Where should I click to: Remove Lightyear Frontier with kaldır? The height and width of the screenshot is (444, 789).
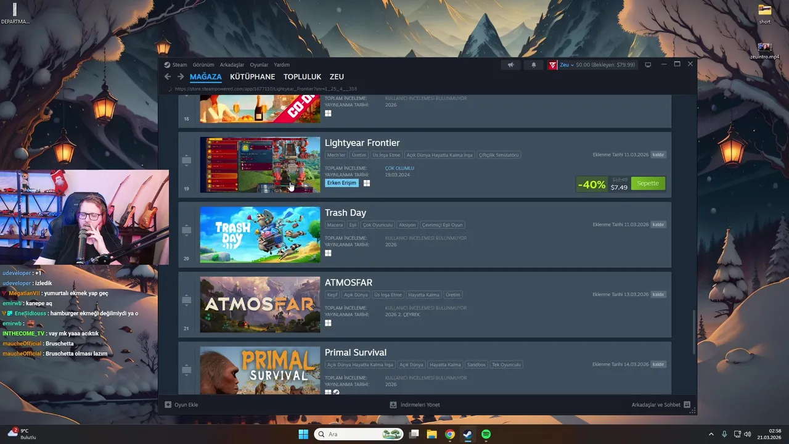coord(658,155)
